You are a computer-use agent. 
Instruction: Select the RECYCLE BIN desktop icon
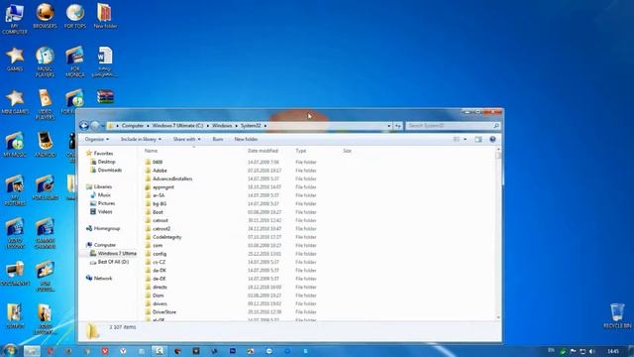(x=617, y=315)
